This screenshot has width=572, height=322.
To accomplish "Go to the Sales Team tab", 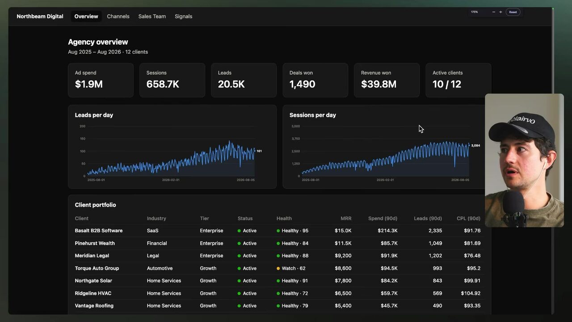I will coord(152,17).
